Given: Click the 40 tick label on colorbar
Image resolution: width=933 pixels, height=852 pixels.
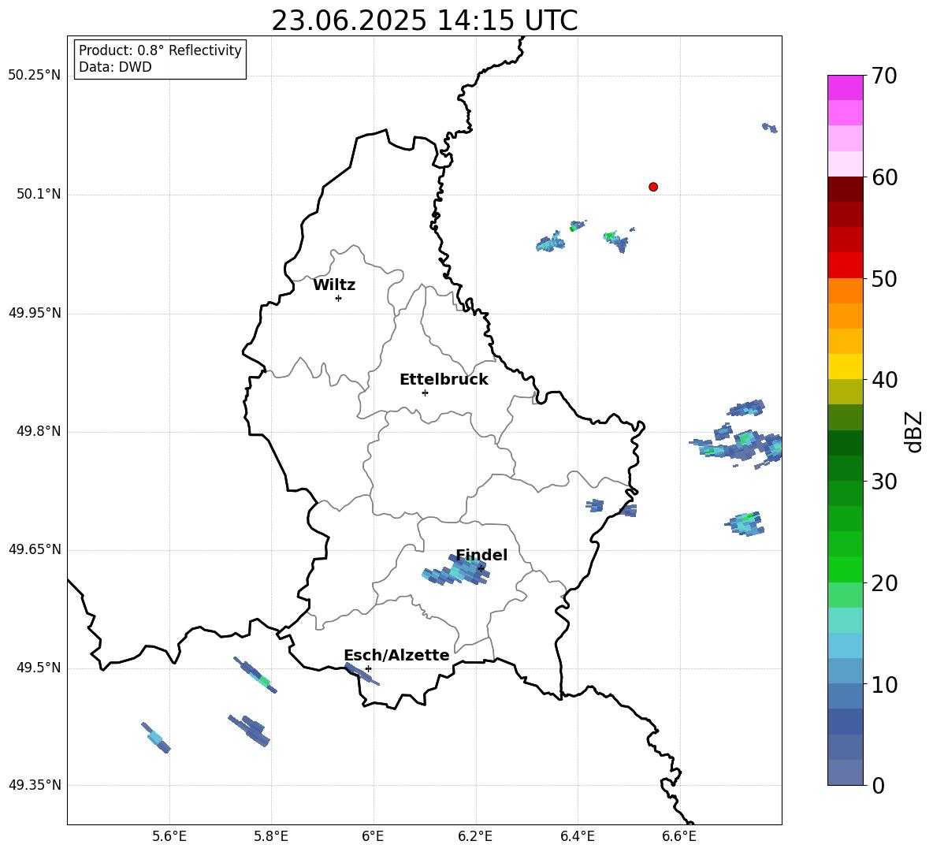Looking at the screenshot, I should [885, 380].
